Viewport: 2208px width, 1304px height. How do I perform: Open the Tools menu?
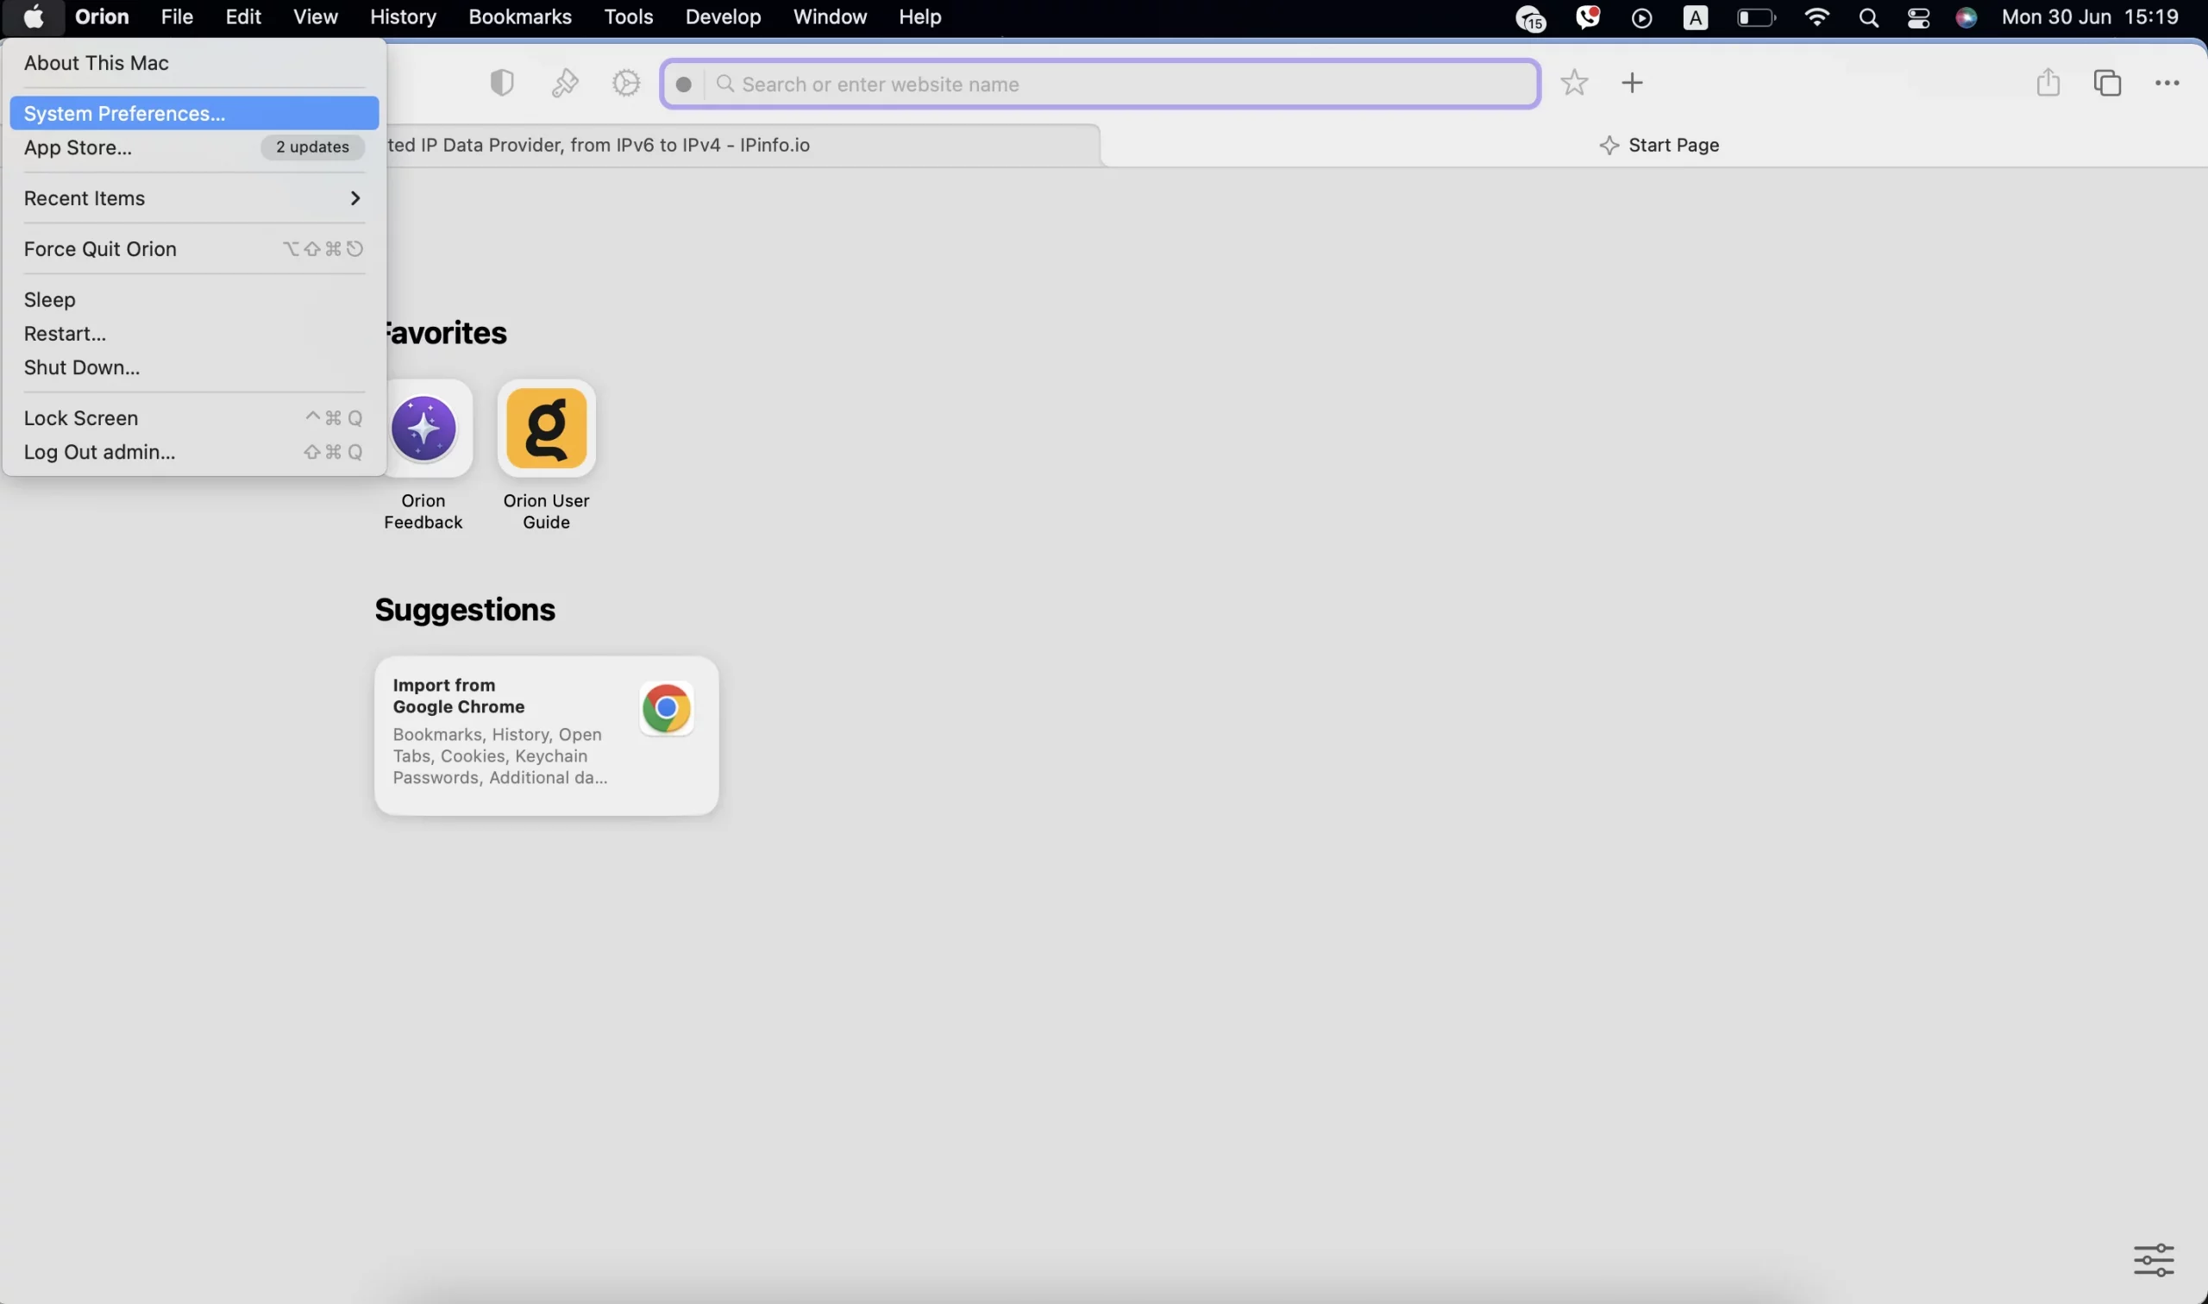coord(628,16)
